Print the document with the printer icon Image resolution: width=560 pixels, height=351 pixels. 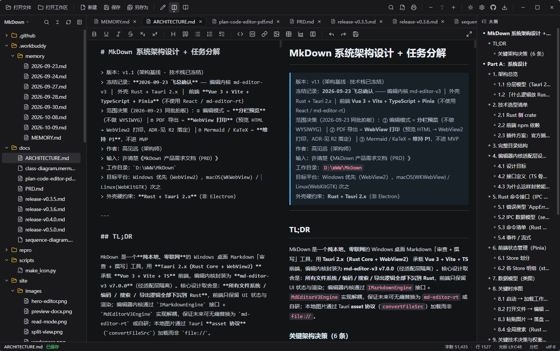(x=414, y=7)
